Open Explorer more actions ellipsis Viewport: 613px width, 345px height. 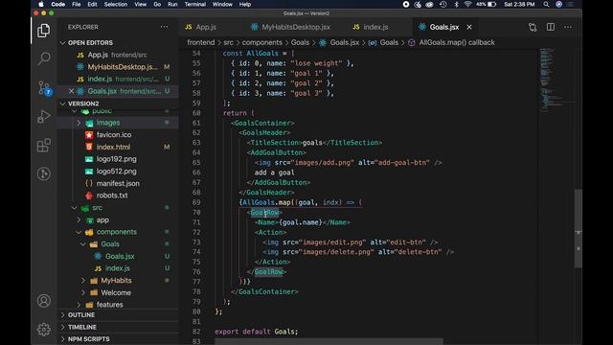click(164, 27)
